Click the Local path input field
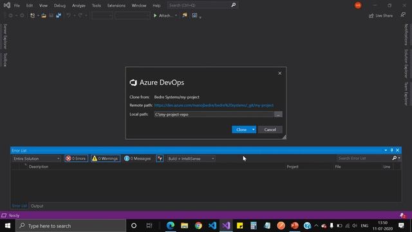The width and height of the screenshot is (412, 232). [x=214, y=115]
